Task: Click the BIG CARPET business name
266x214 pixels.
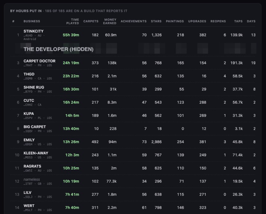Action: click(35, 127)
